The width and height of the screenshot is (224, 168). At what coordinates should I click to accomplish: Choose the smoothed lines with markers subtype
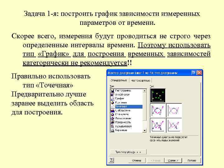click(158, 110)
